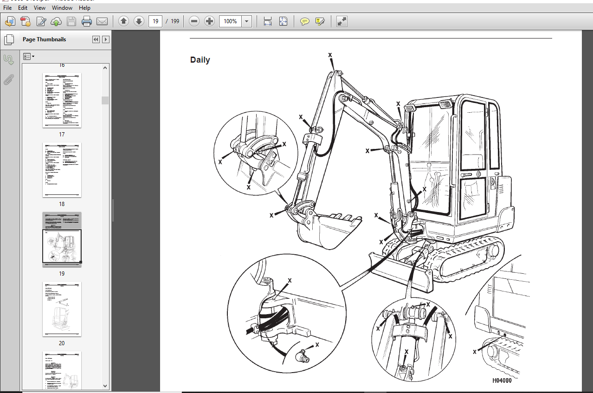Image resolution: width=593 pixels, height=393 pixels.
Task: Click the zoom value field showing 100%
Action: coord(231,21)
